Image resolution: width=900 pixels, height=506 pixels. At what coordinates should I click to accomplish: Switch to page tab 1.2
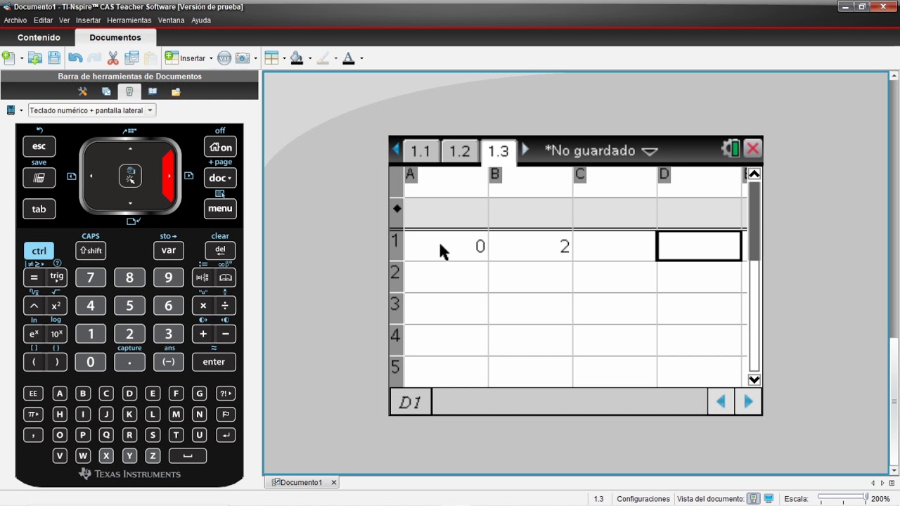pos(459,151)
